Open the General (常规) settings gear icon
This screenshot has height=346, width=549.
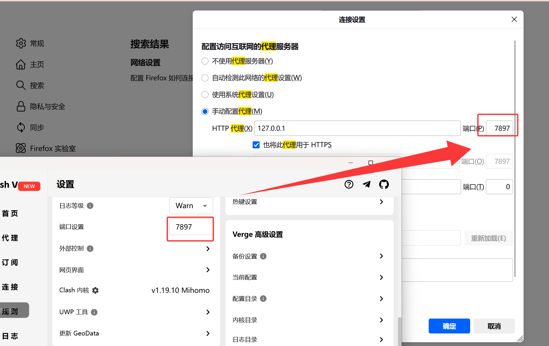[x=21, y=43]
